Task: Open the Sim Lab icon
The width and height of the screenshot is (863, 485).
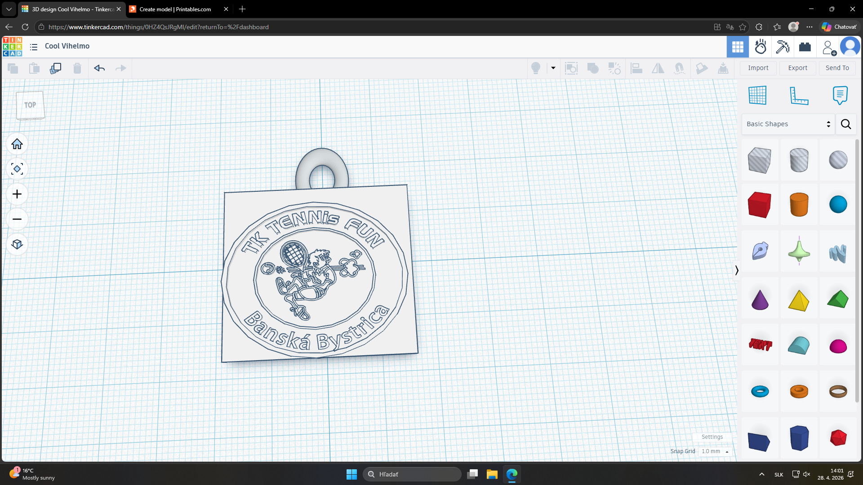Action: [x=761, y=47]
